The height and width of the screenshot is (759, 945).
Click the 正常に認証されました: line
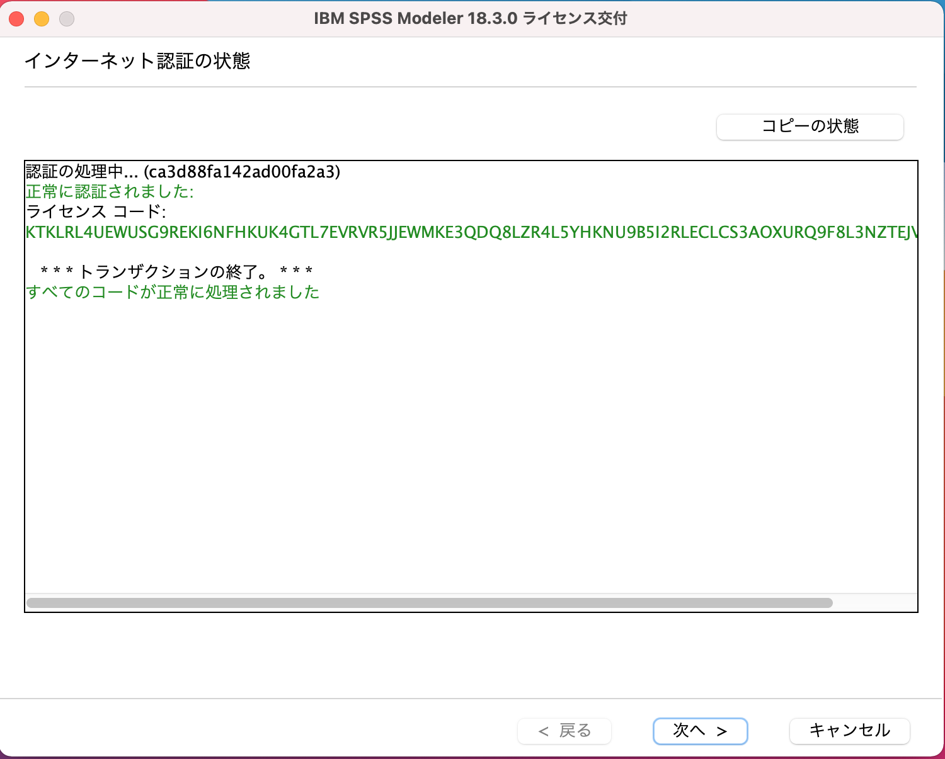[x=110, y=191]
